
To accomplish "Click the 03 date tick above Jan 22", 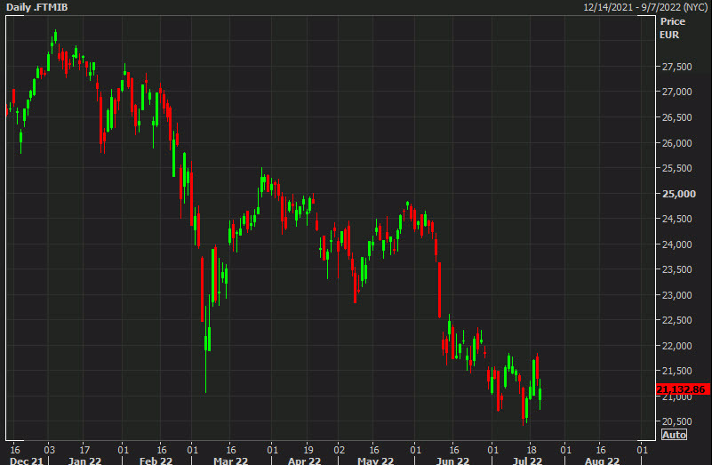I will click(x=49, y=450).
